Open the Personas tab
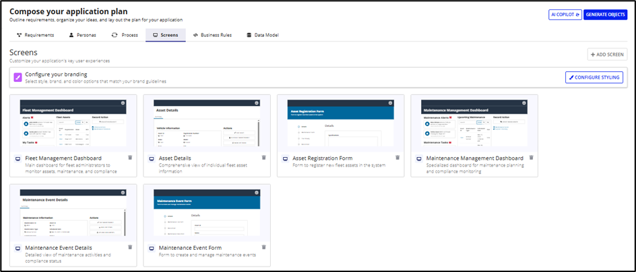Image resolution: width=636 pixels, height=272 pixels. [x=83, y=35]
